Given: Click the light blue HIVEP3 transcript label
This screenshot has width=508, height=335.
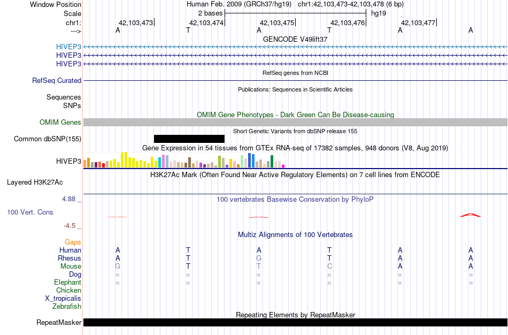Looking at the screenshot, I should coord(68,47).
